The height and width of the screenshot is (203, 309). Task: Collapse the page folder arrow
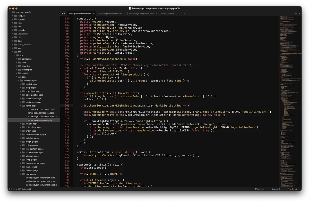pyautogui.click(x=17, y=77)
